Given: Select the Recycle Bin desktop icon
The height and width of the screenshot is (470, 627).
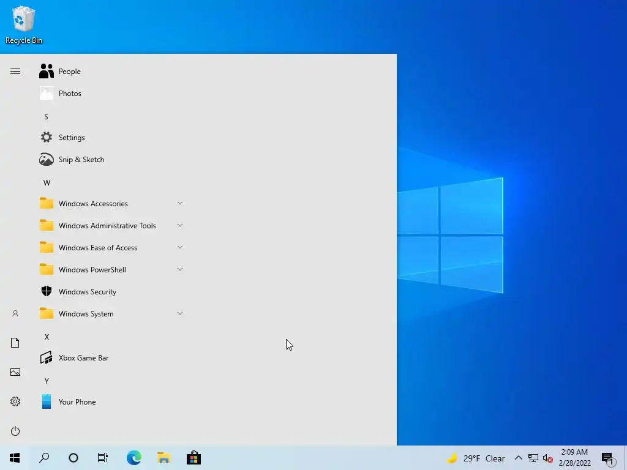Looking at the screenshot, I should tap(24, 24).
